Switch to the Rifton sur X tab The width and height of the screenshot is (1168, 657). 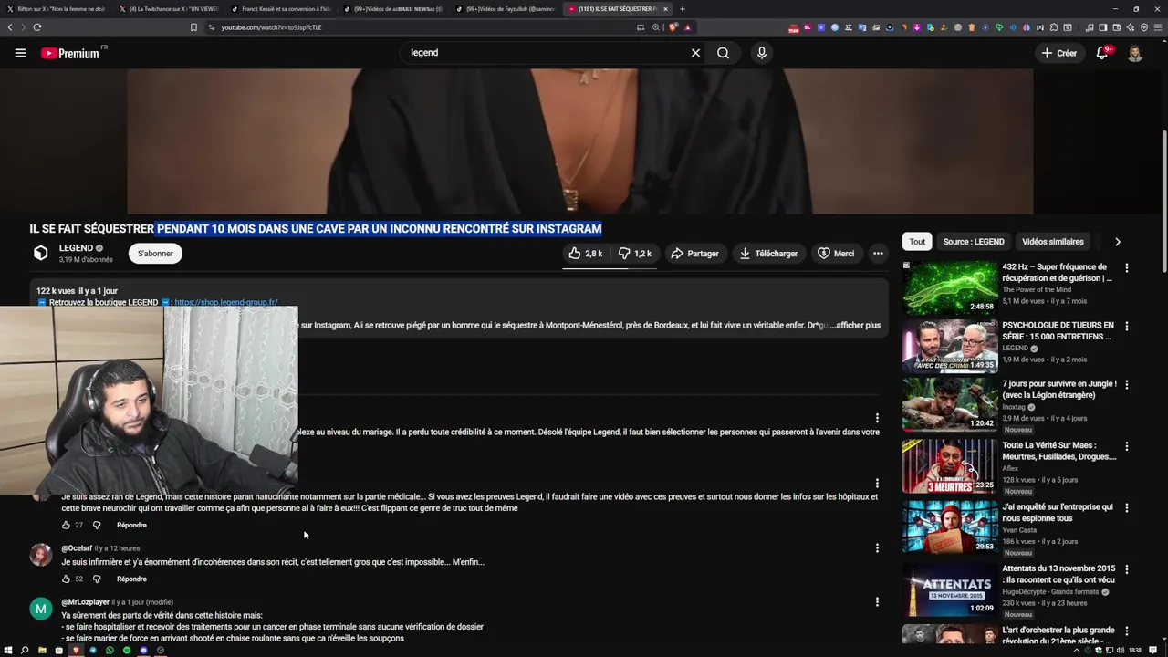[x=57, y=9]
